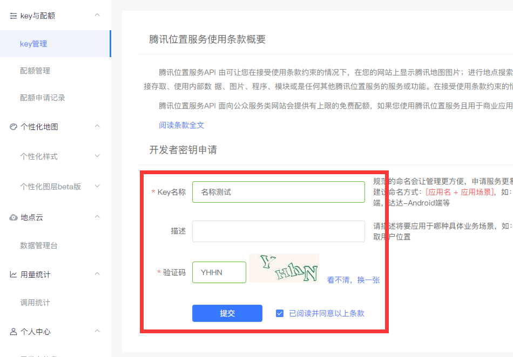Collapse the key与配额 menu section
The height and width of the screenshot is (357, 513).
pyautogui.click(x=97, y=15)
